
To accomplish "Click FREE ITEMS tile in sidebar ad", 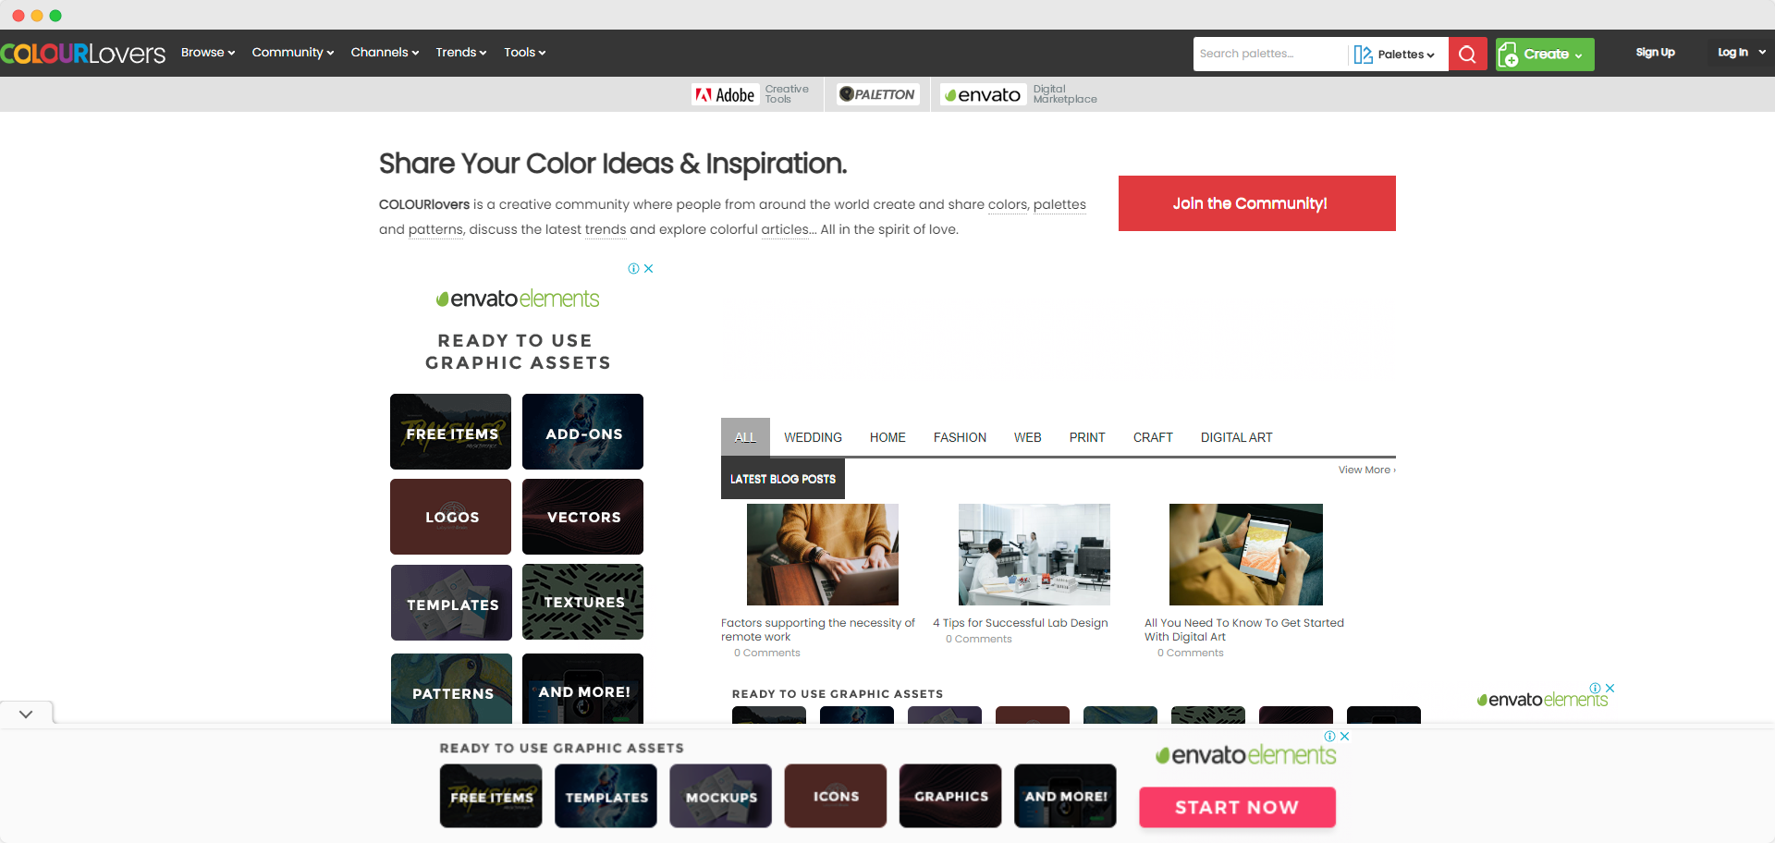I will pyautogui.click(x=451, y=432).
